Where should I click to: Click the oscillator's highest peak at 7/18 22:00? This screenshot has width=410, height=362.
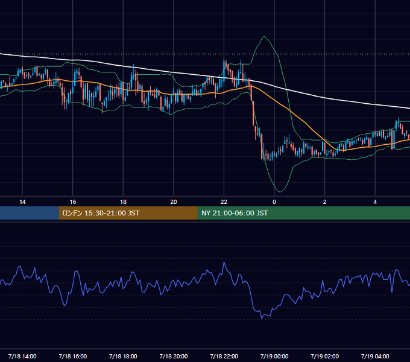(x=224, y=262)
